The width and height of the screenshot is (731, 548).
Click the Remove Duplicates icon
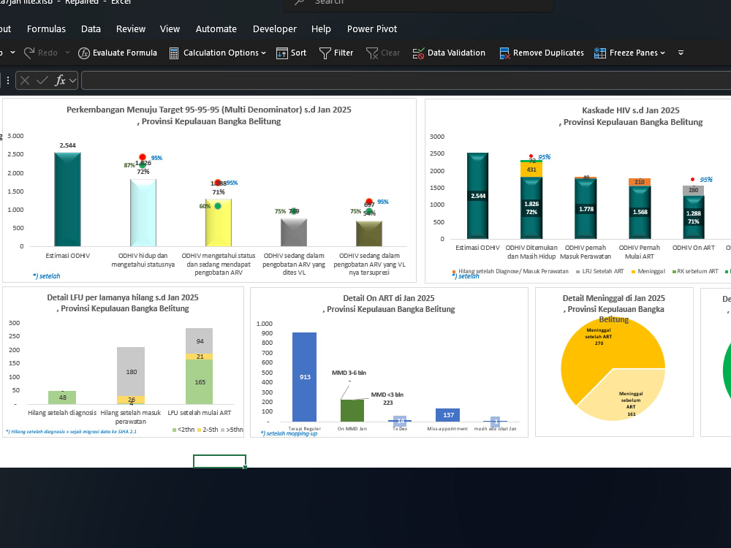[x=505, y=53]
